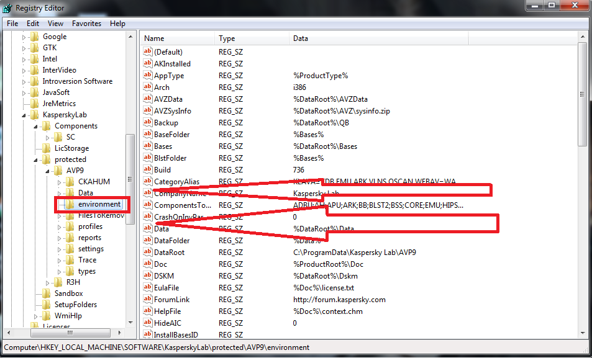Viewport: 592px width, 358px height.
Task: Click tree horizontal scroll left arrow
Action: 9,333
